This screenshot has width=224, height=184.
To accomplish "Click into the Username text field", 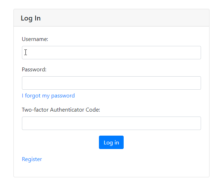I will pyautogui.click(x=111, y=53).
